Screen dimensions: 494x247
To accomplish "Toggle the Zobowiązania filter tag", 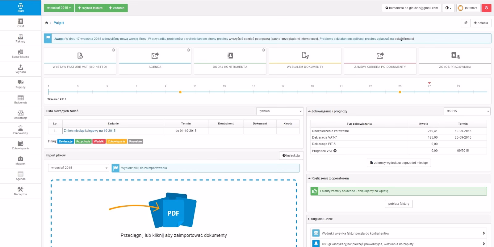I will (116, 141).
